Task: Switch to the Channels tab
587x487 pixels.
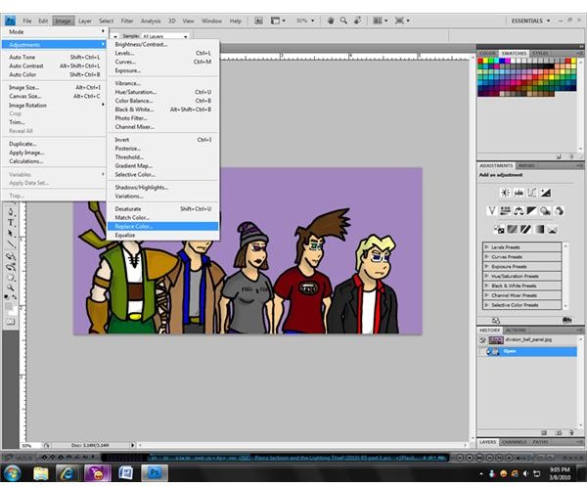Action: [x=514, y=442]
